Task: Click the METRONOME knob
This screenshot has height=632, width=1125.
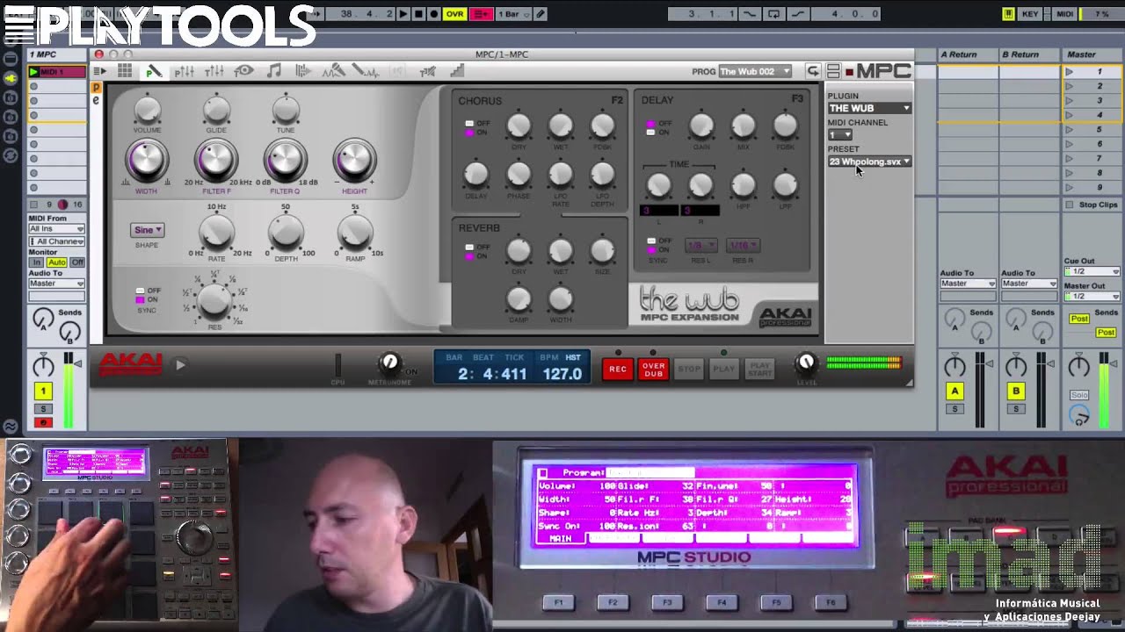Action: tap(389, 363)
